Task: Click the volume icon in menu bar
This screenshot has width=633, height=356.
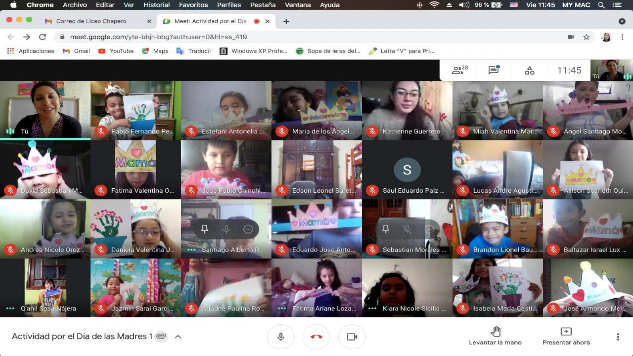Action: coord(464,5)
